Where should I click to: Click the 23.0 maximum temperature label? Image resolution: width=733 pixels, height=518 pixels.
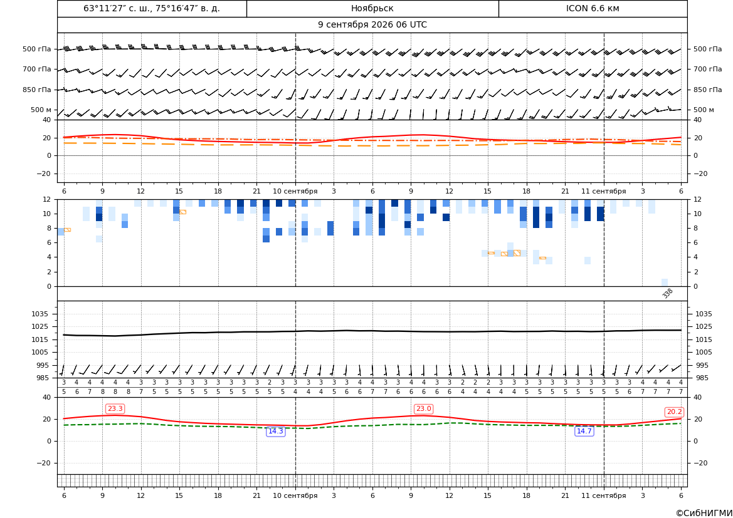click(x=423, y=409)
